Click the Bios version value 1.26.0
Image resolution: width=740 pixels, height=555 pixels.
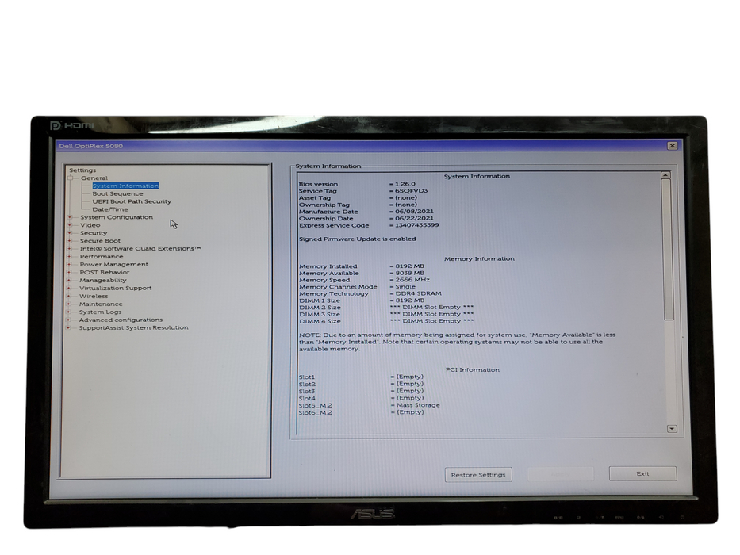[x=405, y=184]
